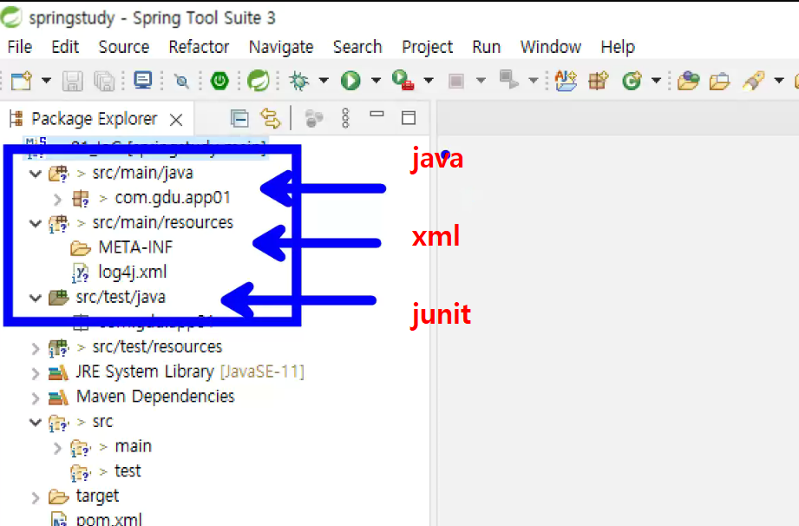Collapse the src/main/resources folder
The width and height of the screenshot is (799, 526).
tap(36, 223)
